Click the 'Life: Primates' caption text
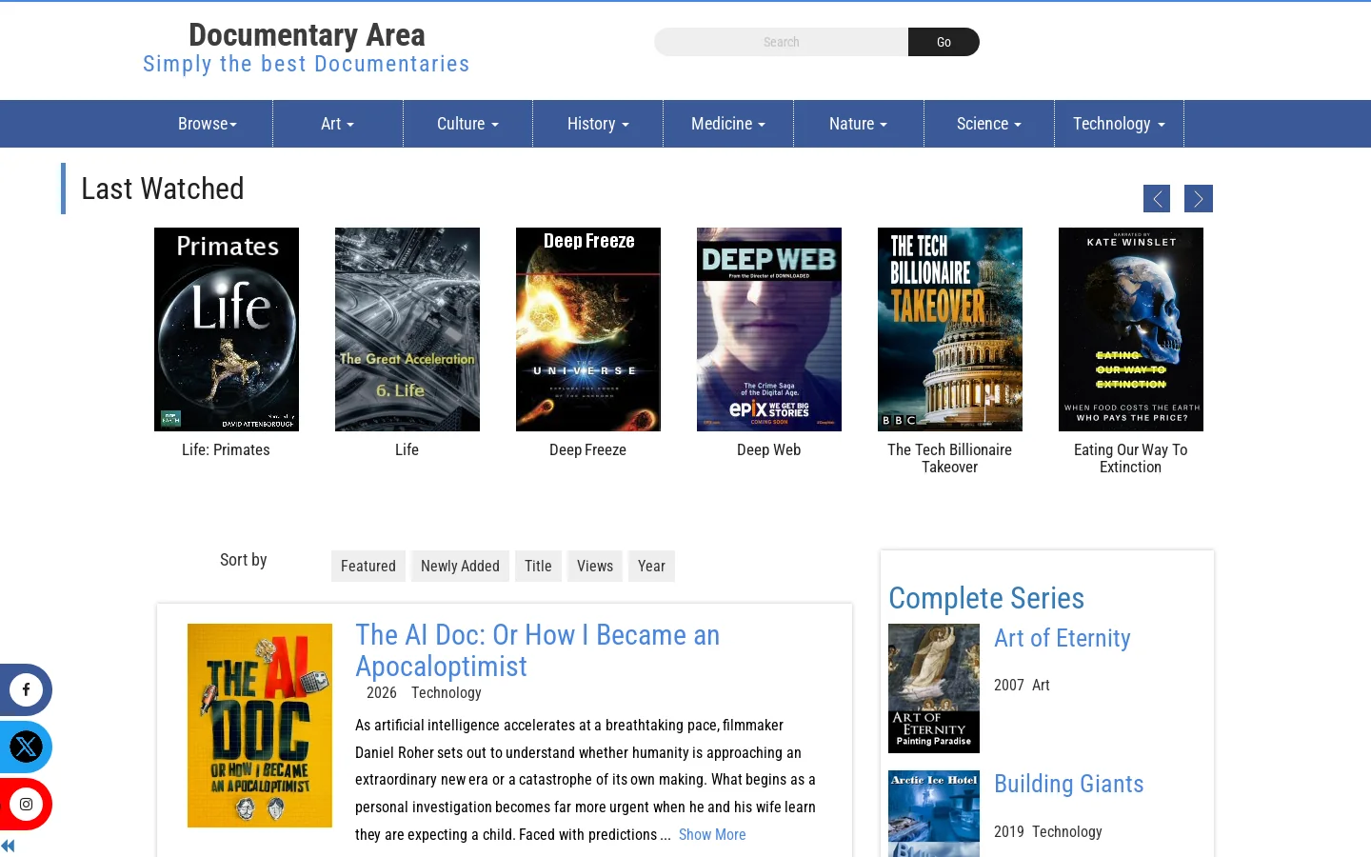 click(x=226, y=449)
